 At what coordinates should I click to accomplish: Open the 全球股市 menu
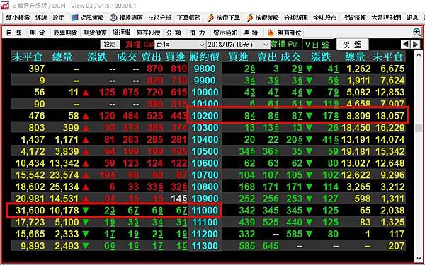pyautogui.click(x=325, y=18)
